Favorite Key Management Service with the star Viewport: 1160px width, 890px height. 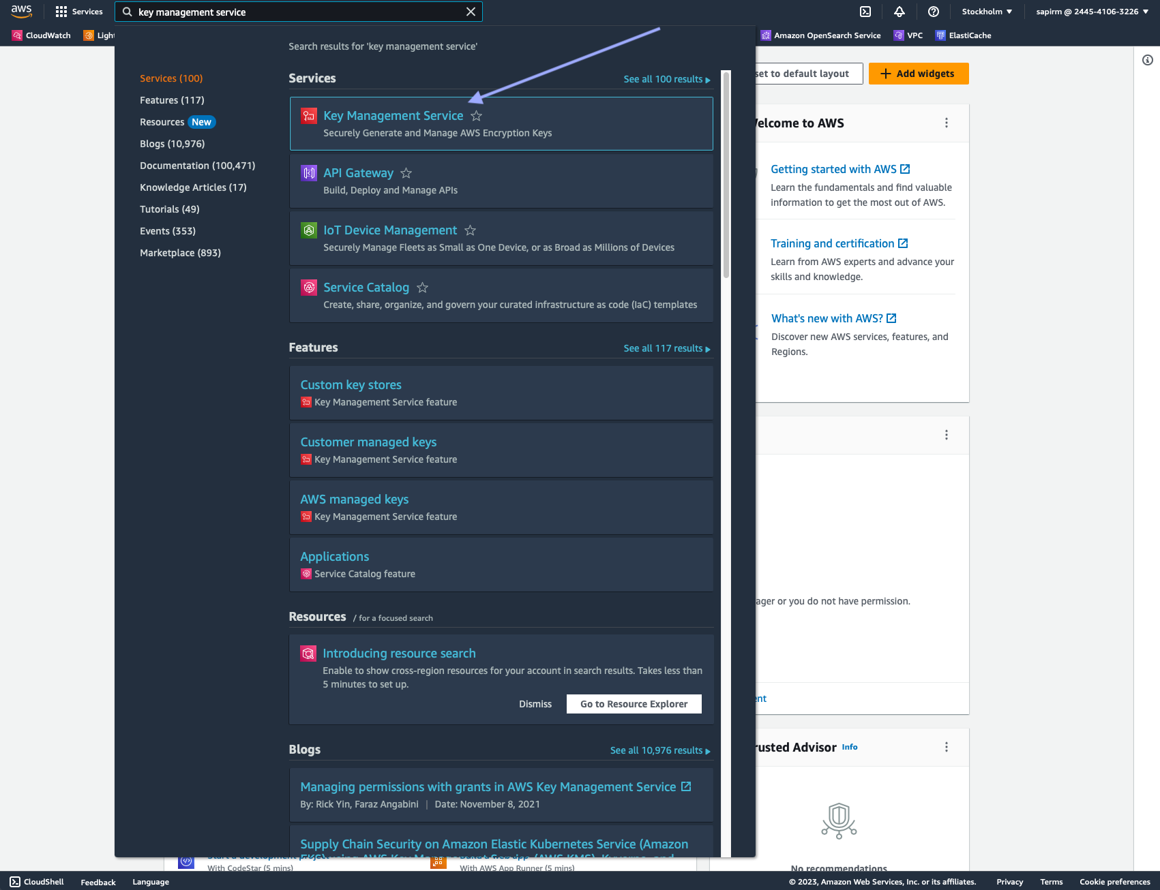coord(477,116)
